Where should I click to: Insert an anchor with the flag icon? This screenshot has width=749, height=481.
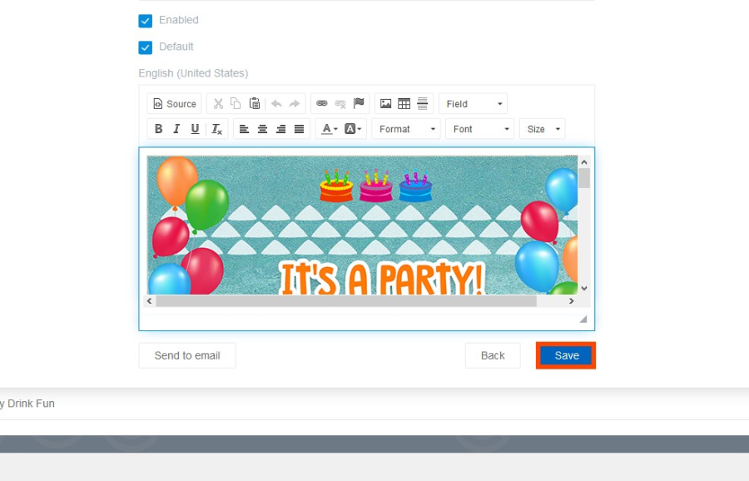(359, 104)
